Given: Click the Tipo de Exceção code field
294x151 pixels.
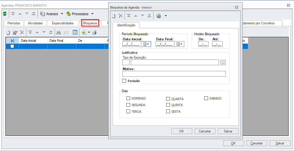Looking at the screenshot, I should (126, 63).
